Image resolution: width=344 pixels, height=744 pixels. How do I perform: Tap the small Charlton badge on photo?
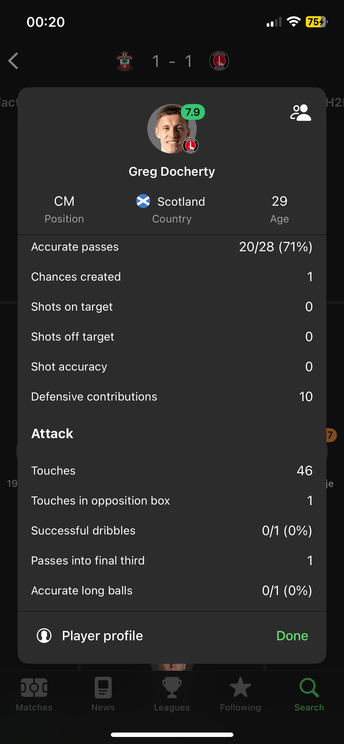click(191, 145)
